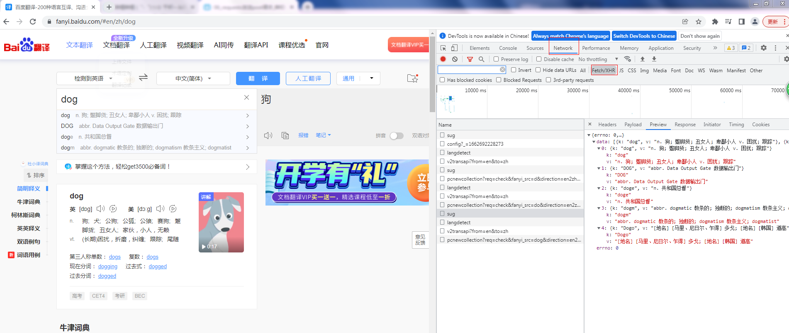Select the highlighted sug request
This screenshot has width=789, height=333.
pyautogui.click(x=510, y=213)
